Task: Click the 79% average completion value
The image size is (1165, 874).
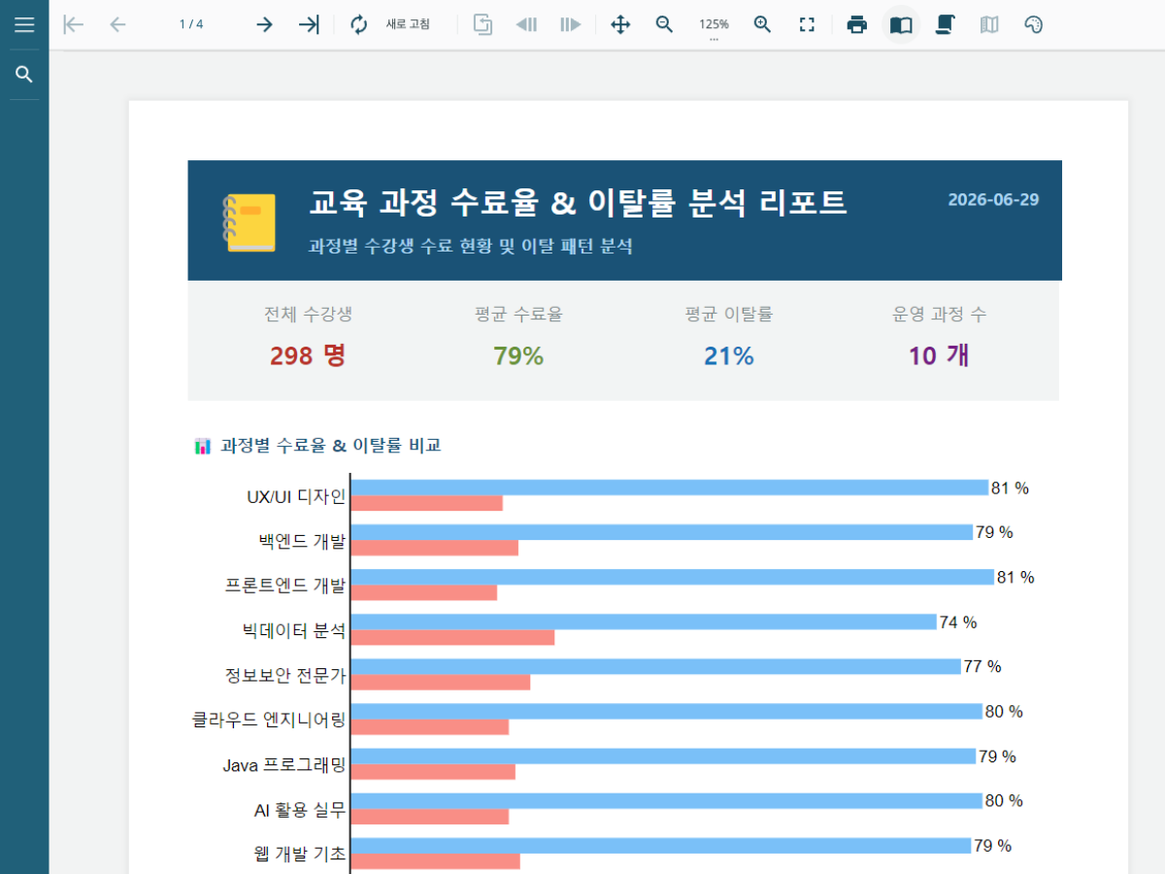Action: coord(518,356)
